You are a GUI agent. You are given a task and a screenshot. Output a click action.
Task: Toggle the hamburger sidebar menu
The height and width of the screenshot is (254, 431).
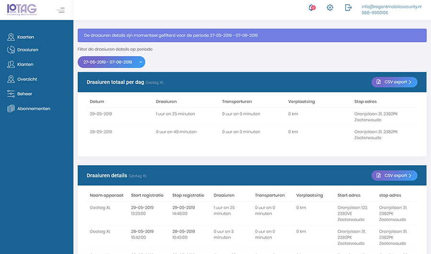click(60, 10)
